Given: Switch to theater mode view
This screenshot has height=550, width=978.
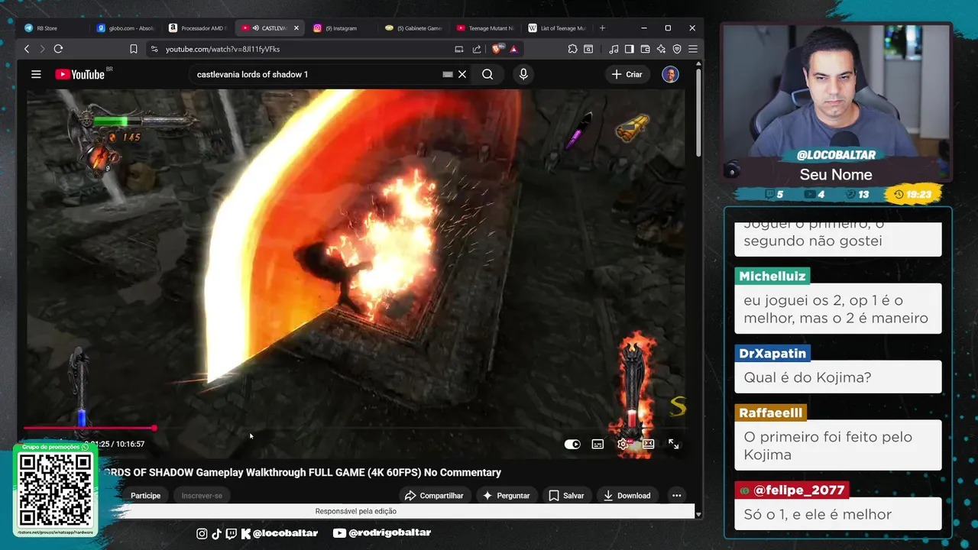Looking at the screenshot, I should 648,444.
